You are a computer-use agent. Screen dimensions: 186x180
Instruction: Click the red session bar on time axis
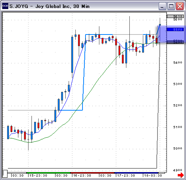point(92,173)
